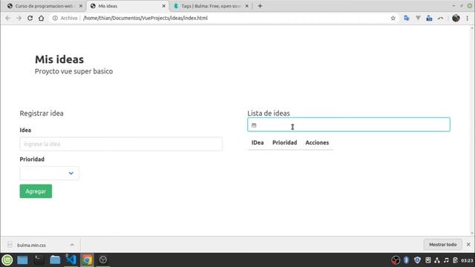Viewport: 475px width, 267px height.
Task: Open the sound music note tray icon
Action: pos(446,260)
